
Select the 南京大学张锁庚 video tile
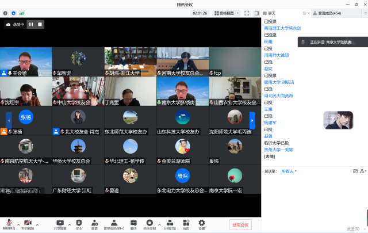(182, 92)
